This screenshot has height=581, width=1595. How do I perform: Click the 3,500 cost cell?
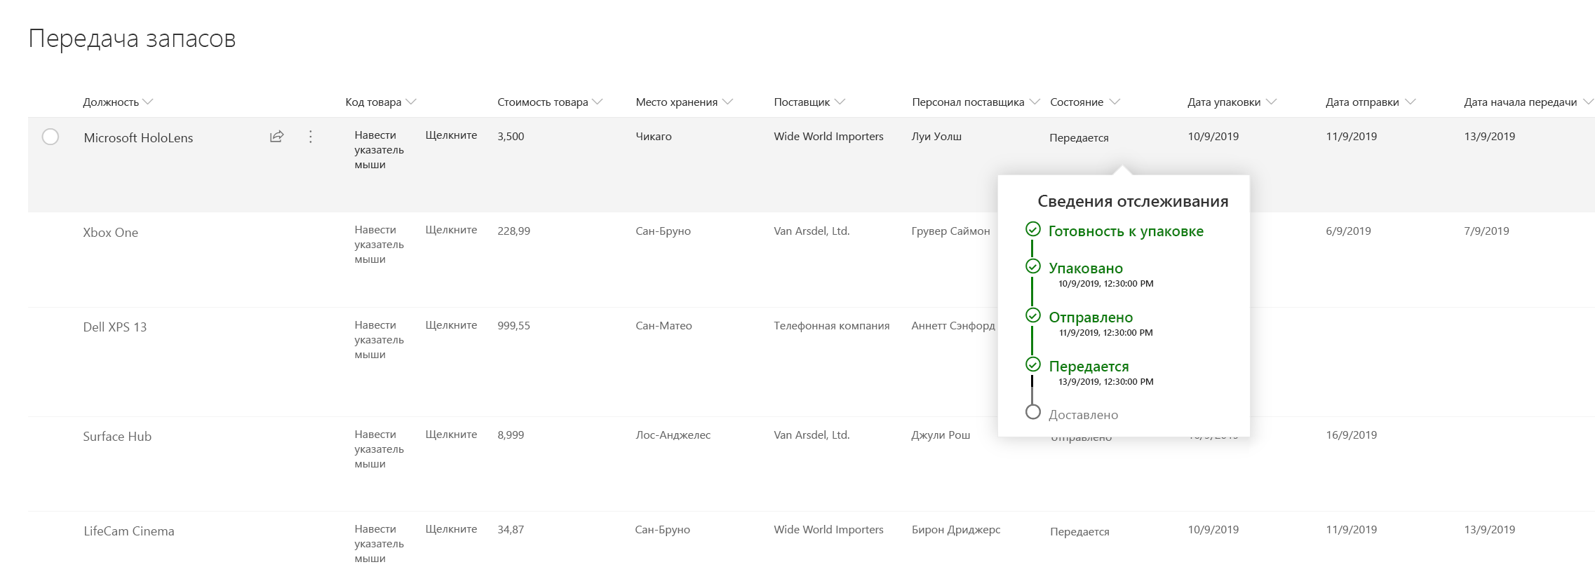pyautogui.click(x=511, y=137)
